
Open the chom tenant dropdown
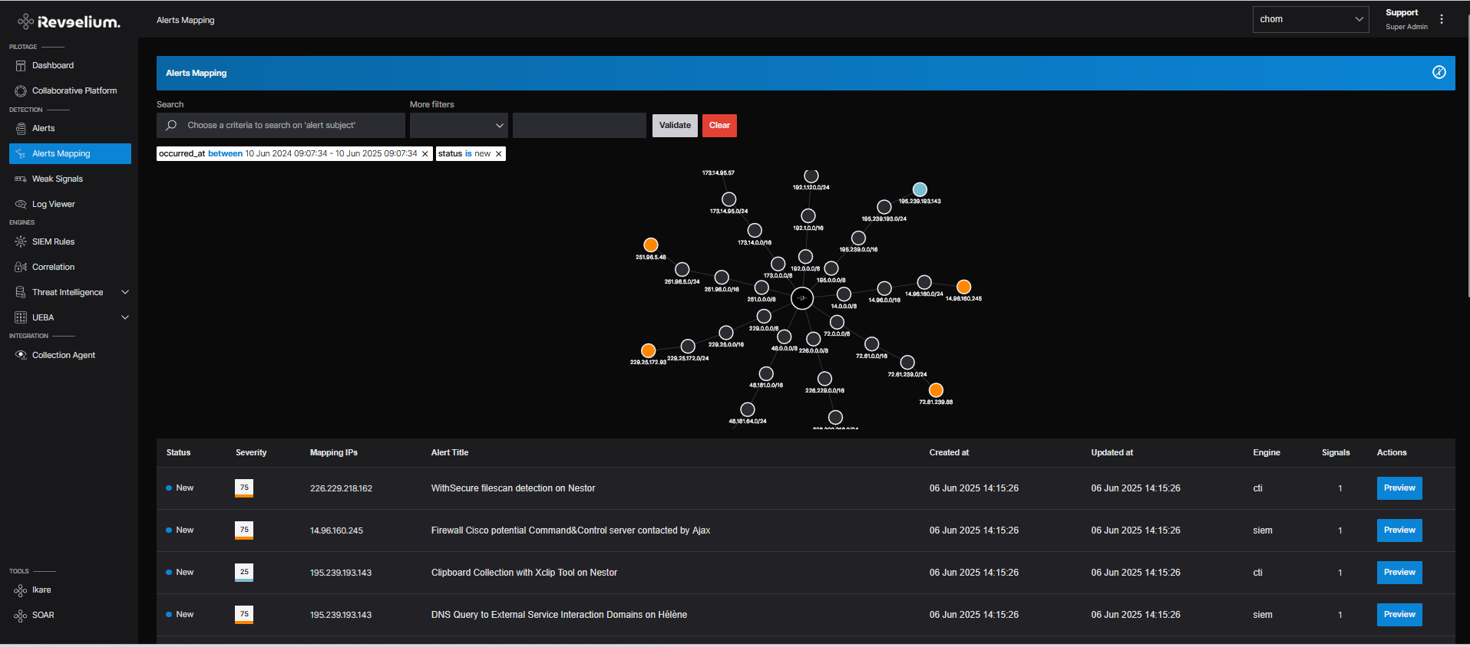tap(1310, 19)
